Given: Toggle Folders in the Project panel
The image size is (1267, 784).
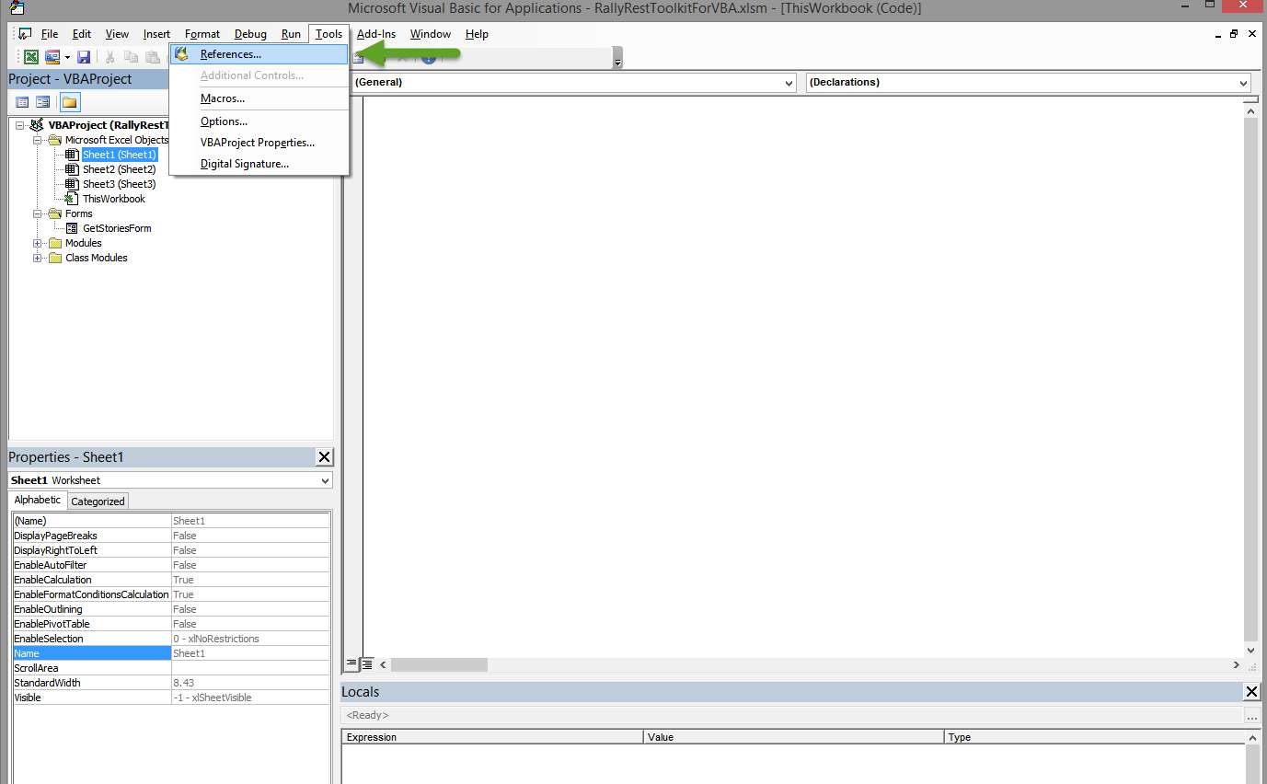Looking at the screenshot, I should point(70,102).
